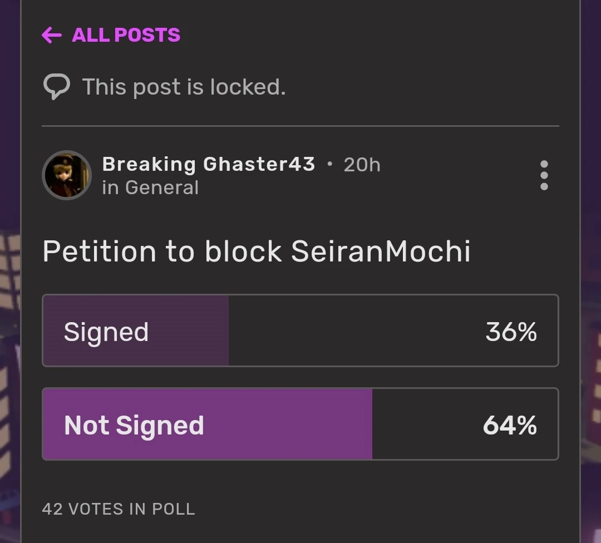The image size is (601, 543).
Task: Click Breaking Ghaster43's avatar image
Action: click(67, 175)
